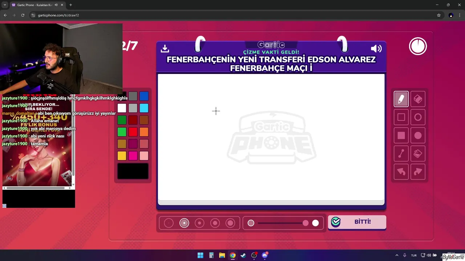Viewport: 465px width, 261px height.
Task: Click the BİTTİ! done button
Action: [357, 222]
